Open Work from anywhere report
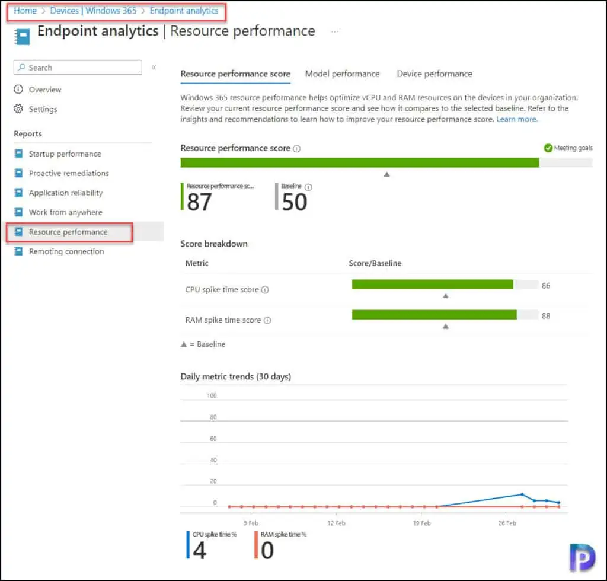Screen dimensions: 607x581 [x=65, y=212]
